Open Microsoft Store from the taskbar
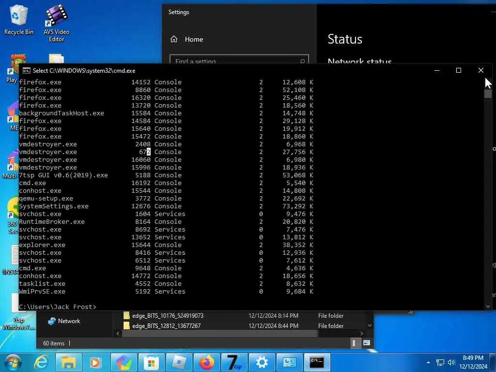The image size is (496, 372). coord(151,362)
